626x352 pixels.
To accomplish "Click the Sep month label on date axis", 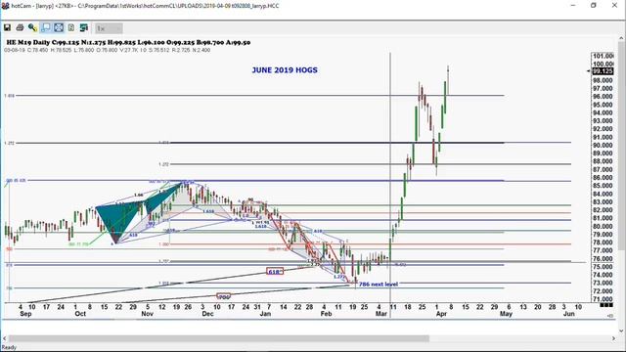I will click(25, 314).
